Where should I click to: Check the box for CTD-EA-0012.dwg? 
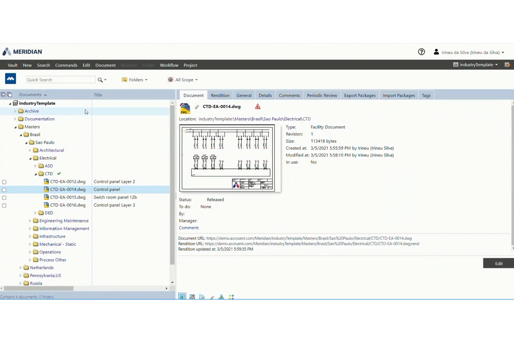(x=4, y=182)
